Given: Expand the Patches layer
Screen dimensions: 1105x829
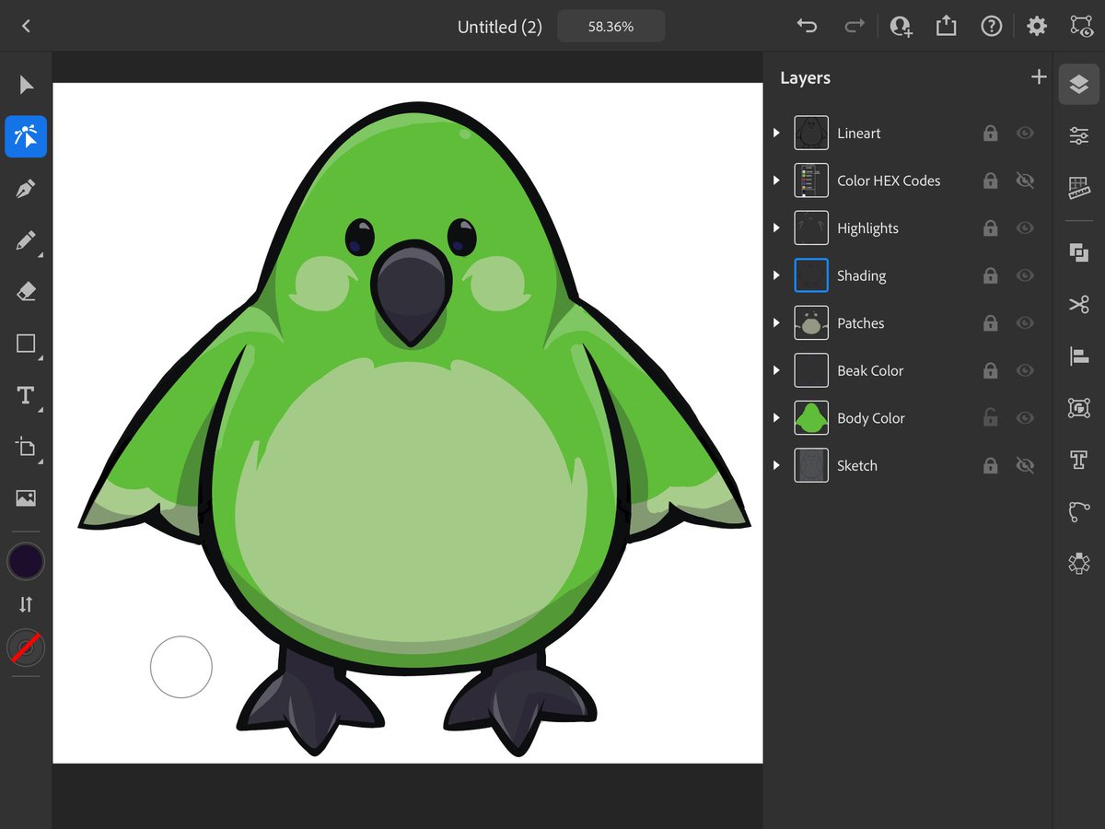Looking at the screenshot, I should point(776,323).
